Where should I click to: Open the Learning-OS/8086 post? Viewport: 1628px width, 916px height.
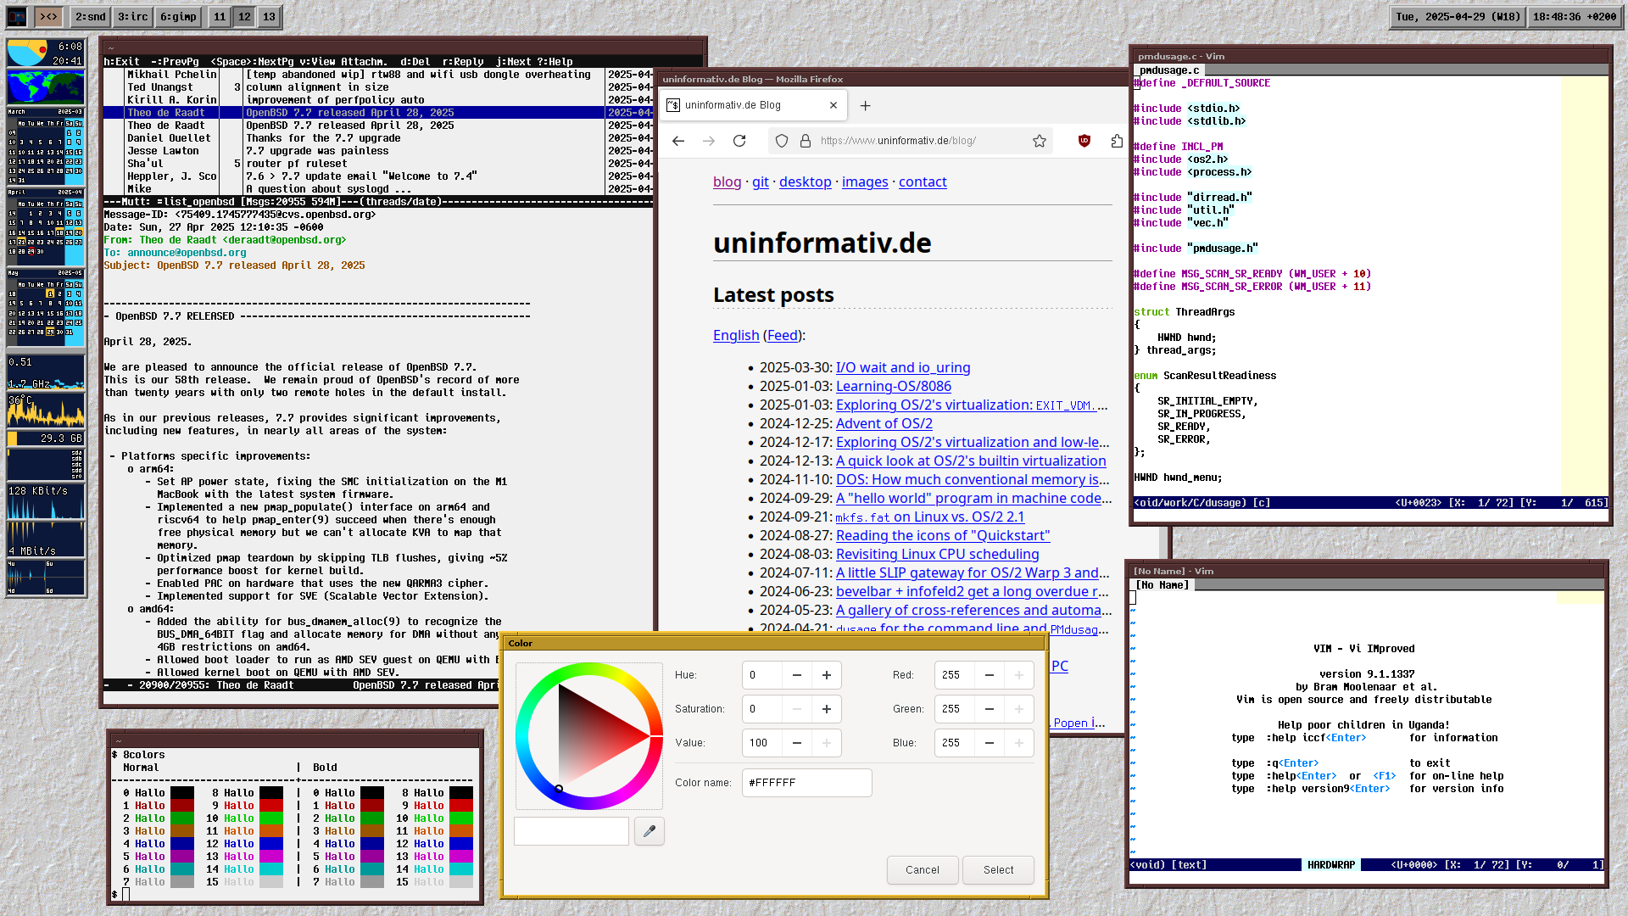pyautogui.click(x=894, y=386)
